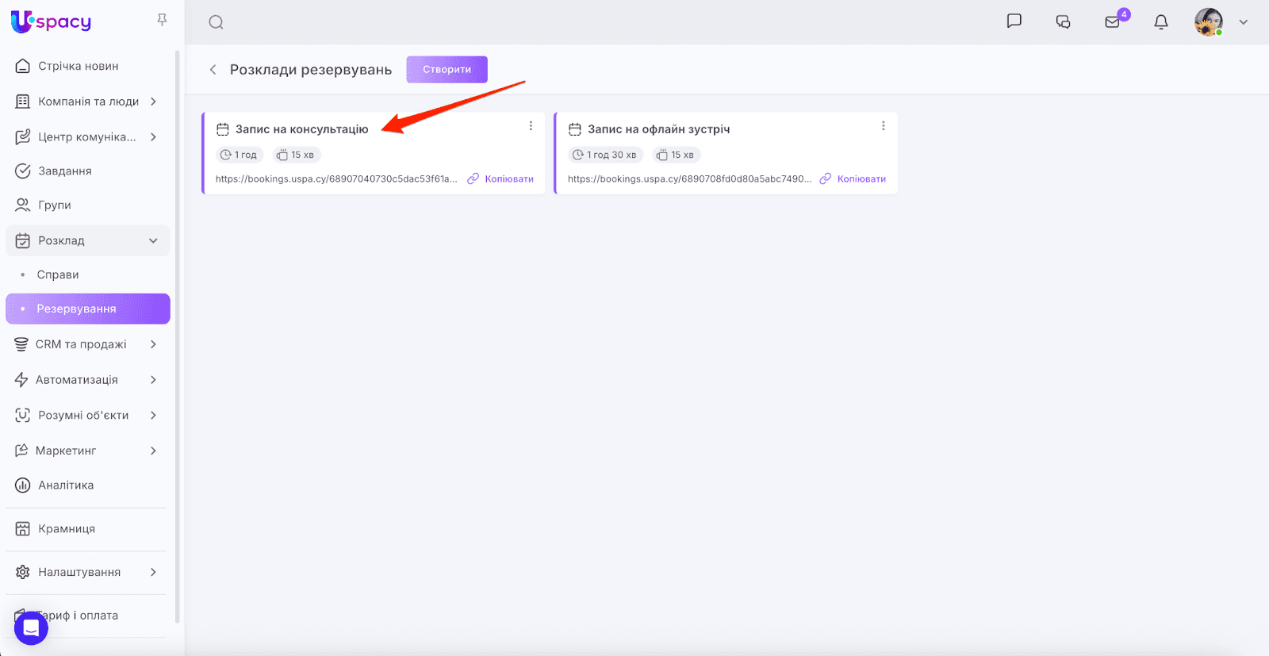Click the Розклад calendar icon

coord(23,240)
